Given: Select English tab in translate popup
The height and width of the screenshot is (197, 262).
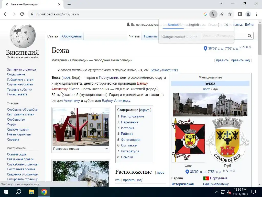Looking at the screenshot, I should point(194,25).
